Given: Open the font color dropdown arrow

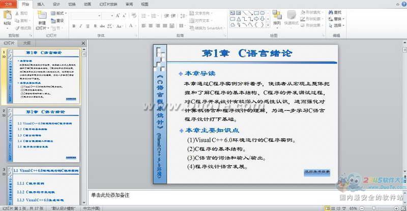Looking at the screenshot, I should tap(135, 26).
